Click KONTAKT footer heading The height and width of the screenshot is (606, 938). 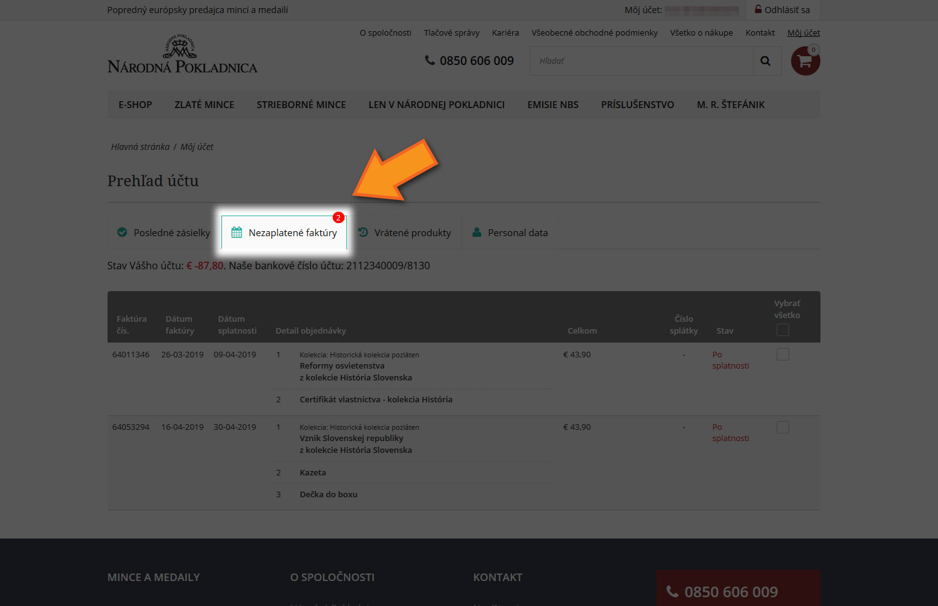(498, 577)
